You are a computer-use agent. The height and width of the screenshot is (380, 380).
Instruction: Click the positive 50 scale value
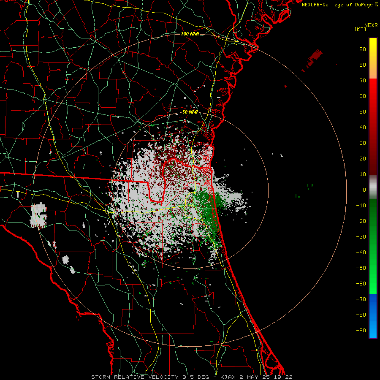coord(363,112)
